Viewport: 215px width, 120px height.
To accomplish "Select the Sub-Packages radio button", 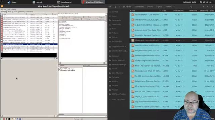I will 59,67.
